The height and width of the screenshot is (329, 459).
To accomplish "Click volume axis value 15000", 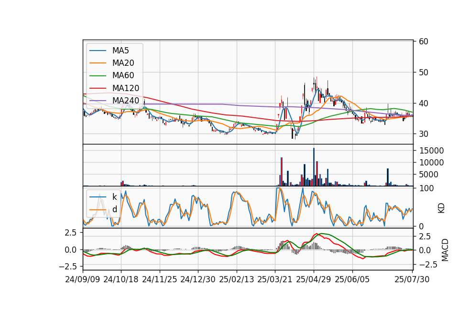I will 431,151.
